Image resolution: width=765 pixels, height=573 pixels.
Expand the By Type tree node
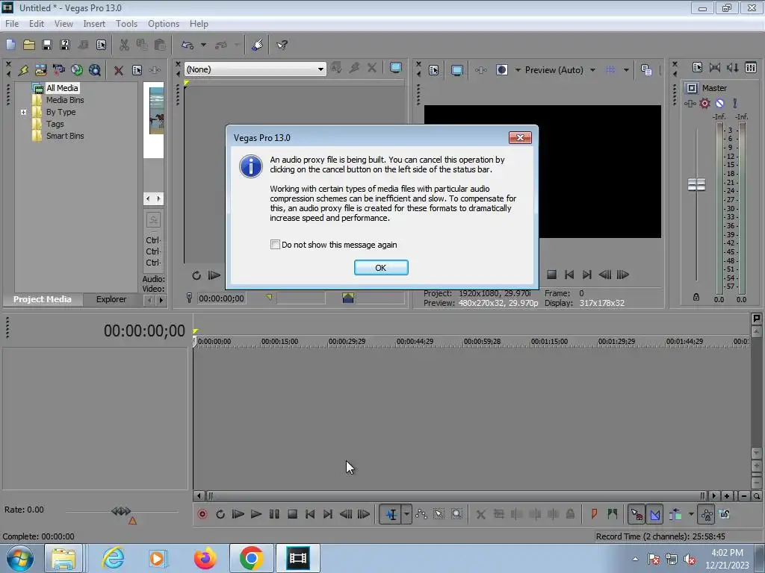tap(23, 112)
